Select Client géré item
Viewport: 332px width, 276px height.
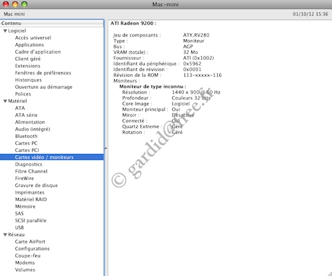point(28,59)
